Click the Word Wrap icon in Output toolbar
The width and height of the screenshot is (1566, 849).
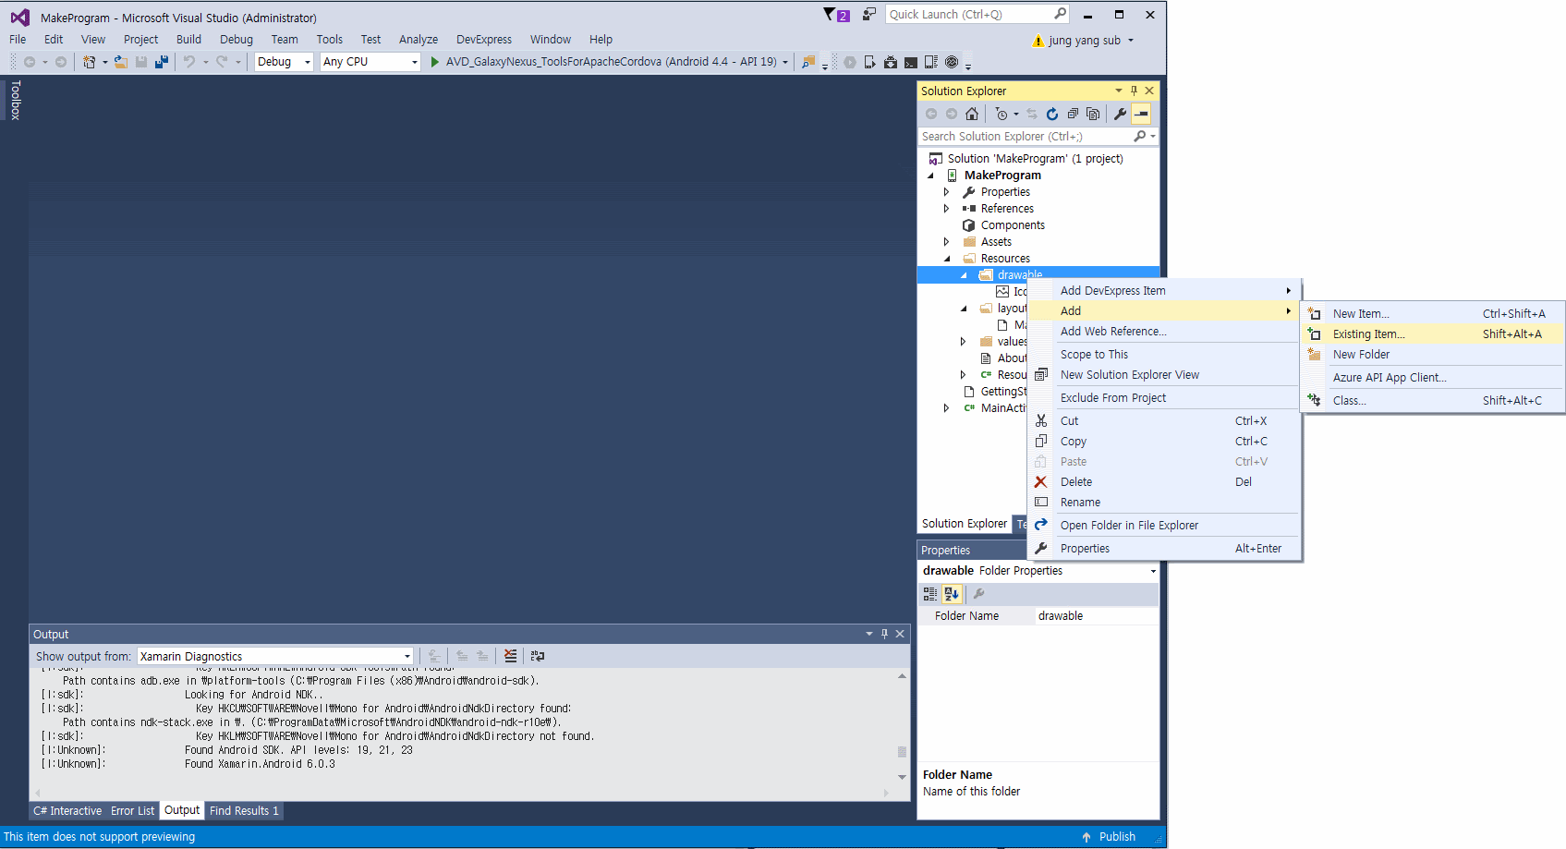(x=538, y=656)
